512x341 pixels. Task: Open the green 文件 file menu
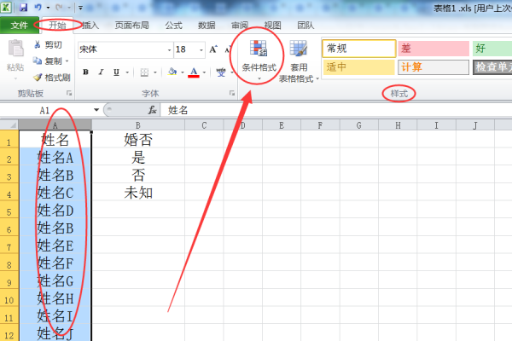coord(19,26)
